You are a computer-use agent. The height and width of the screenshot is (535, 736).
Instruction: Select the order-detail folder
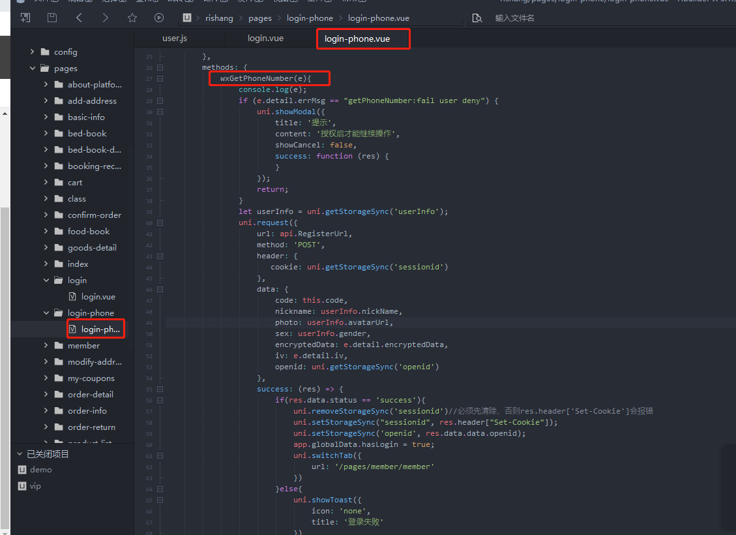pyautogui.click(x=91, y=395)
